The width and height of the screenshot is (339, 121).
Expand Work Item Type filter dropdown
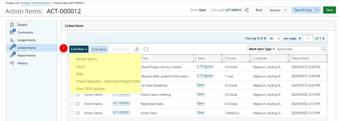pyautogui.click(x=262, y=49)
